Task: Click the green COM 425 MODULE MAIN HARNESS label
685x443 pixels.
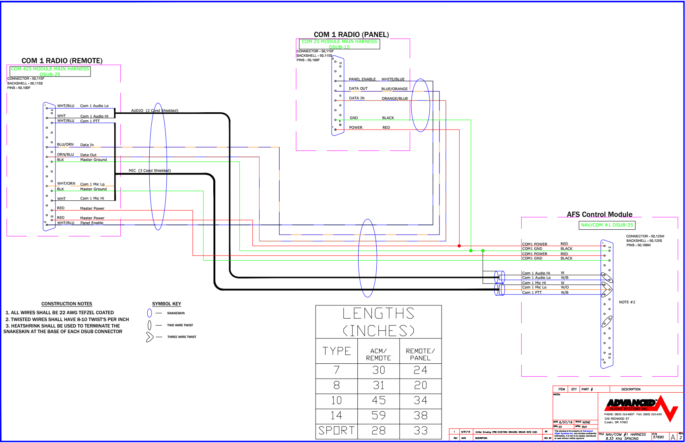Action: pos(50,72)
